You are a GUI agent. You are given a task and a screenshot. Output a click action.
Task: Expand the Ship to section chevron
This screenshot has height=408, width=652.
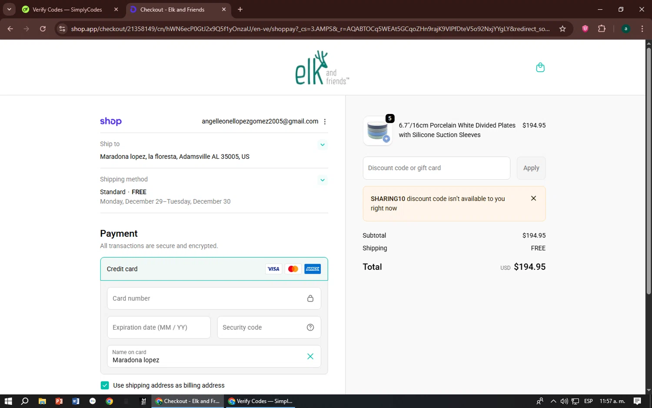(x=323, y=144)
